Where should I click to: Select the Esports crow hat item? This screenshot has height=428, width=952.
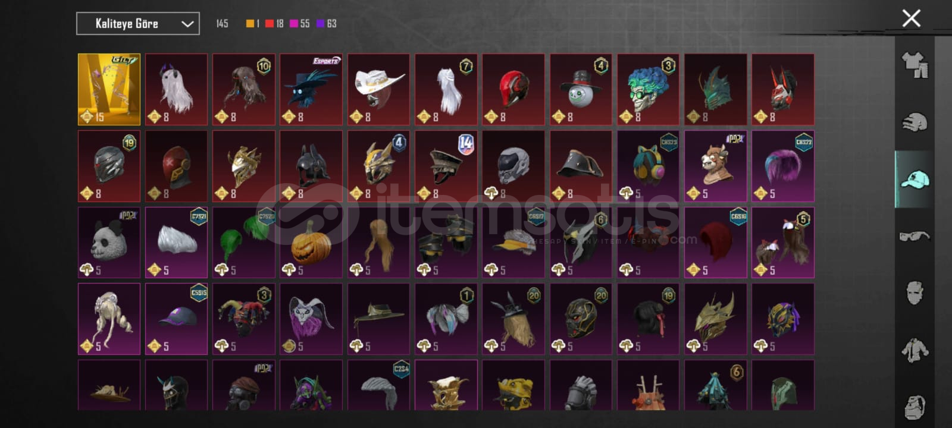click(311, 89)
